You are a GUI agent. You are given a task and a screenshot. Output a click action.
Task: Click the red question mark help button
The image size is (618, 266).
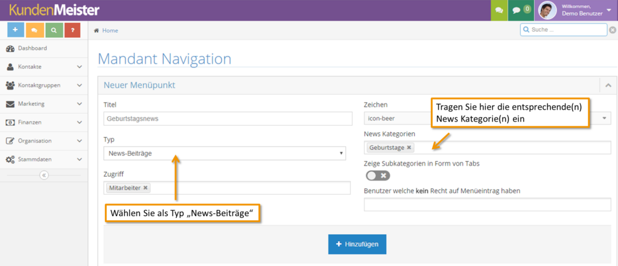[72, 29]
